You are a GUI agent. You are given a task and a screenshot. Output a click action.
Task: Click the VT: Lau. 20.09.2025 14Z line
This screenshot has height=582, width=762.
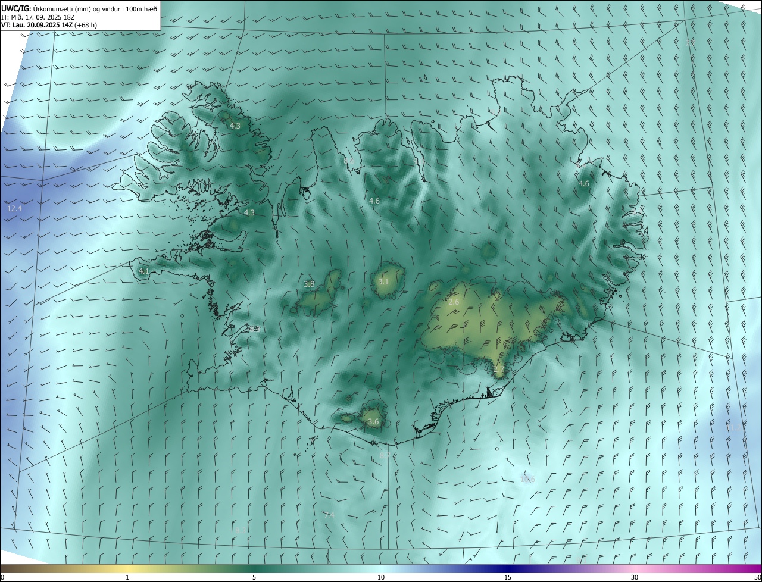click(49, 25)
